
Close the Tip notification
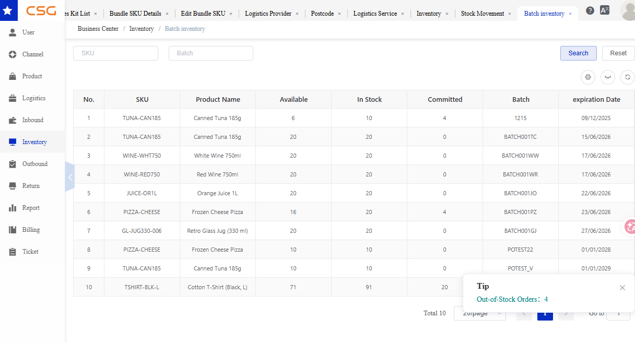pyautogui.click(x=622, y=288)
